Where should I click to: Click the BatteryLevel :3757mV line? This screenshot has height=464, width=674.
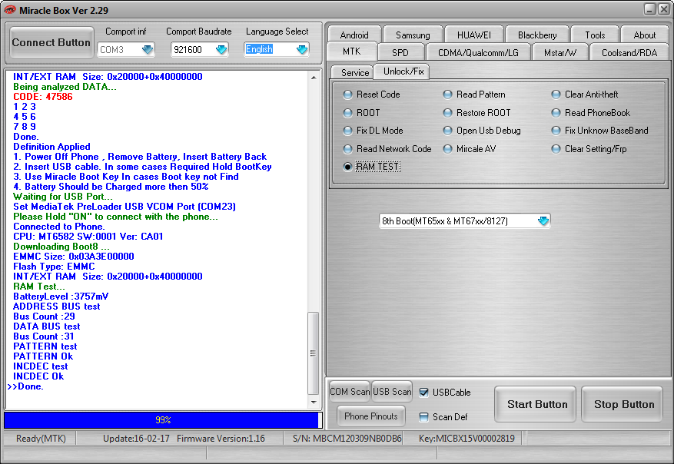[61, 297]
